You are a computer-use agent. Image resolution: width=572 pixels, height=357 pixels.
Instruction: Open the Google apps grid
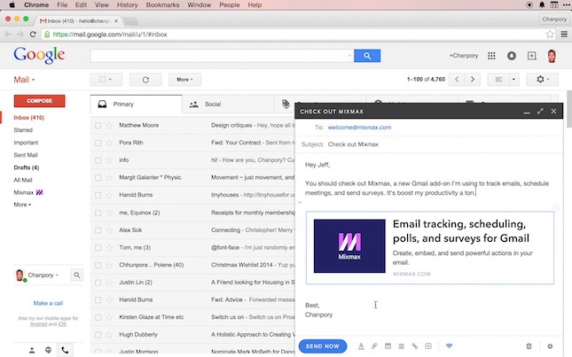click(x=491, y=56)
